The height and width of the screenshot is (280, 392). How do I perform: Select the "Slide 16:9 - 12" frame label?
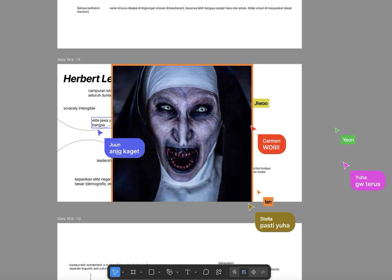69,219
